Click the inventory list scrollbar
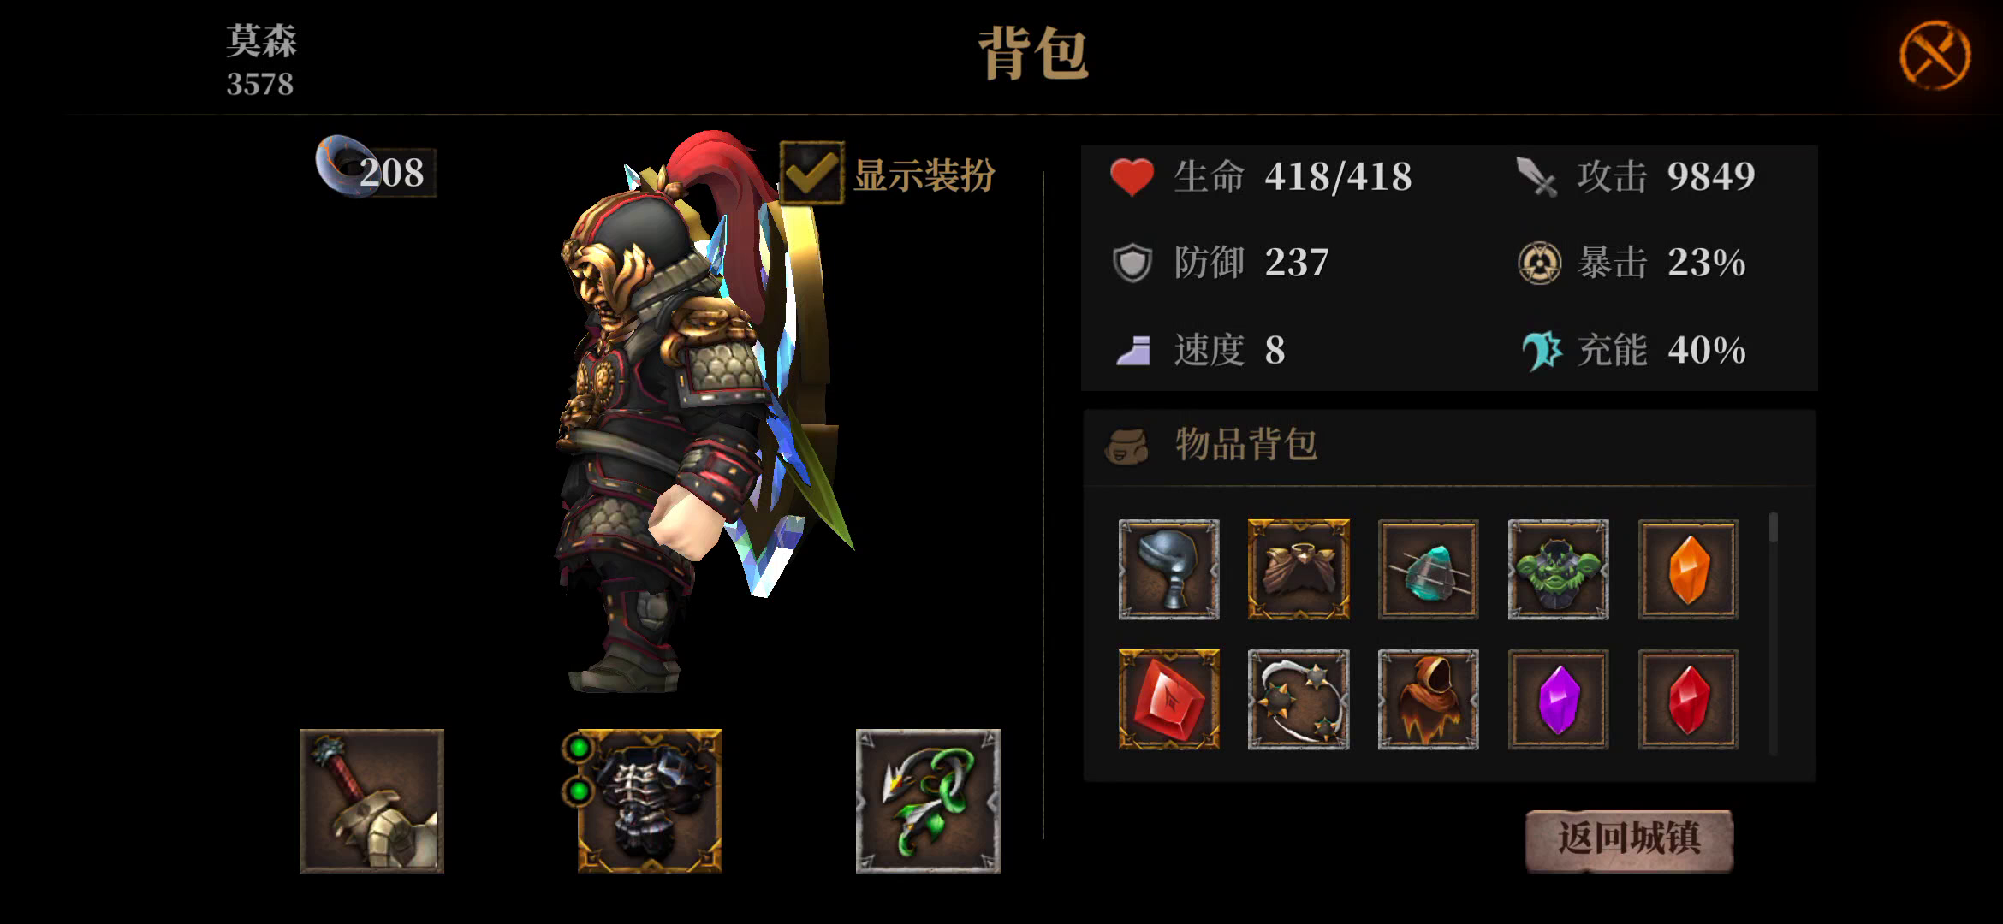Screen dimensions: 2003x924 point(1773,633)
